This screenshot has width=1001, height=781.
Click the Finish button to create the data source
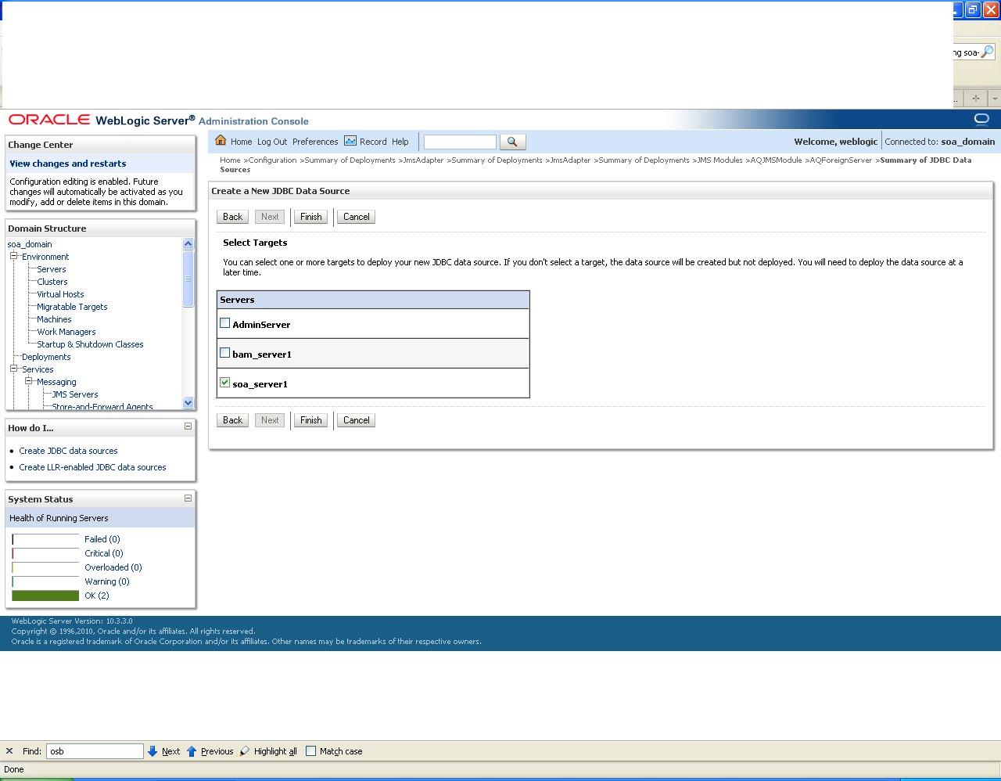(310, 217)
